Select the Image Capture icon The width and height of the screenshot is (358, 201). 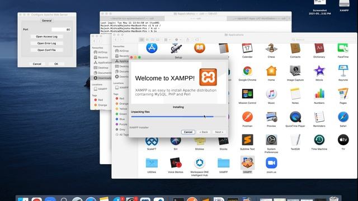pos(295,71)
